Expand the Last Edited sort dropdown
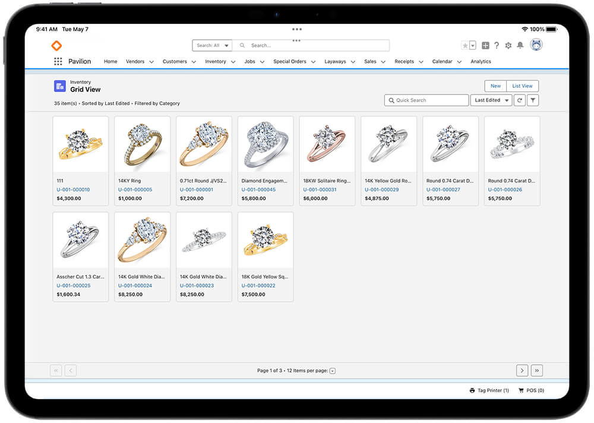This screenshot has width=594, height=423. pos(491,100)
